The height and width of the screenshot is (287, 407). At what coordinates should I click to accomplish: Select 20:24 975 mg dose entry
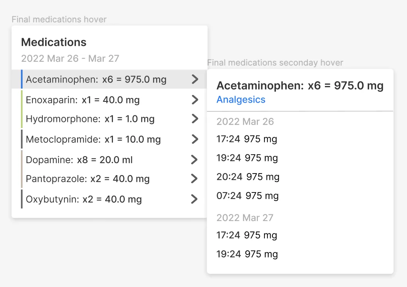coord(248,177)
